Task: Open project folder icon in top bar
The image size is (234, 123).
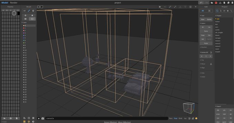Action: tap(212, 3)
